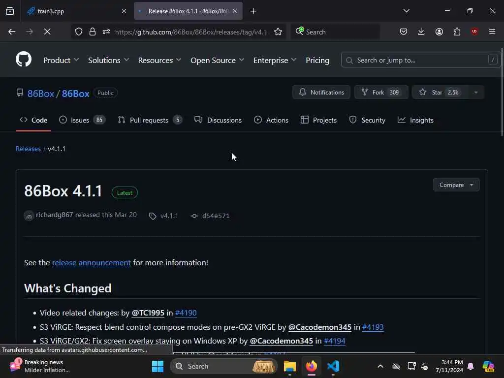Image resolution: width=504 pixels, height=378 pixels.
Task: Switch to the Actions tab
Action: (x=271, y=120)
